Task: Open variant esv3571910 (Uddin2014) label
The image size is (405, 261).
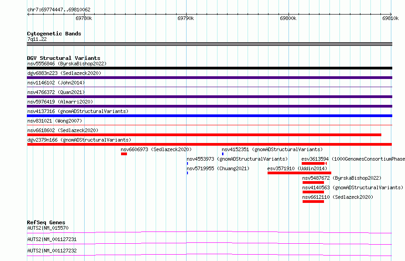Action: pos(297,168)
